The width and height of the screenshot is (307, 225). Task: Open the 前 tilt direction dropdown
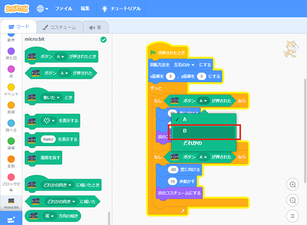(49, 216)
